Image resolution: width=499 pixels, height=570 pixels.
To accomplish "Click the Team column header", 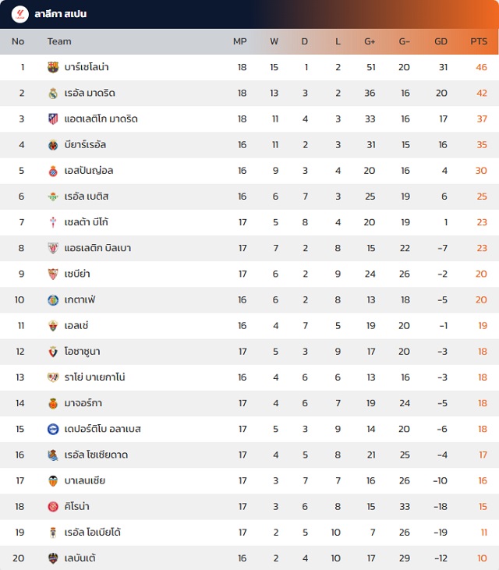I will (x=59, y=41).
